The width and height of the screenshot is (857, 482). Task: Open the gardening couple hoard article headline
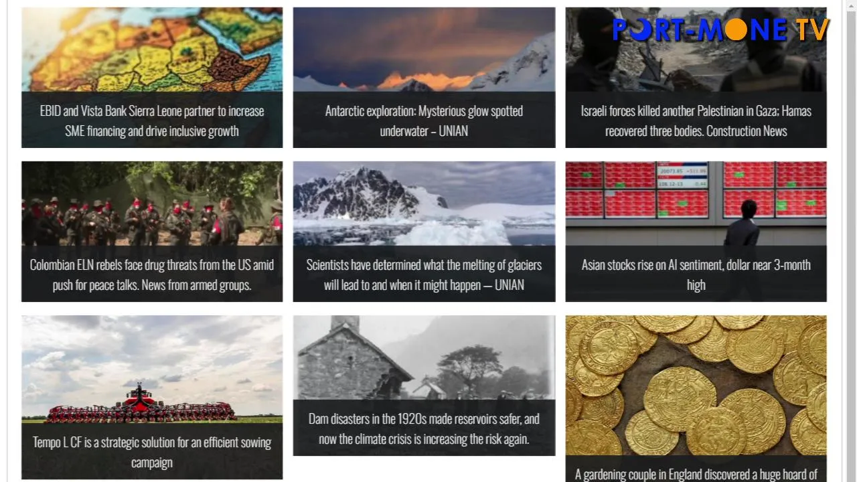coord(696,474)
